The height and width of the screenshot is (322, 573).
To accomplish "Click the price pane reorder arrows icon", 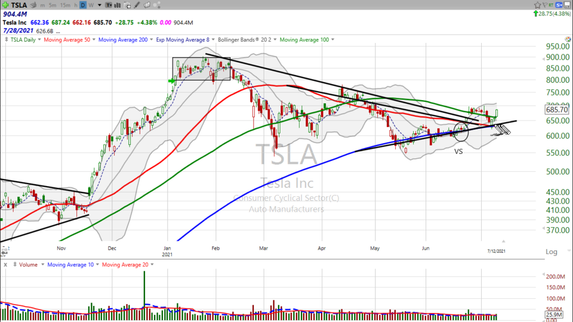I will point(6,39).
